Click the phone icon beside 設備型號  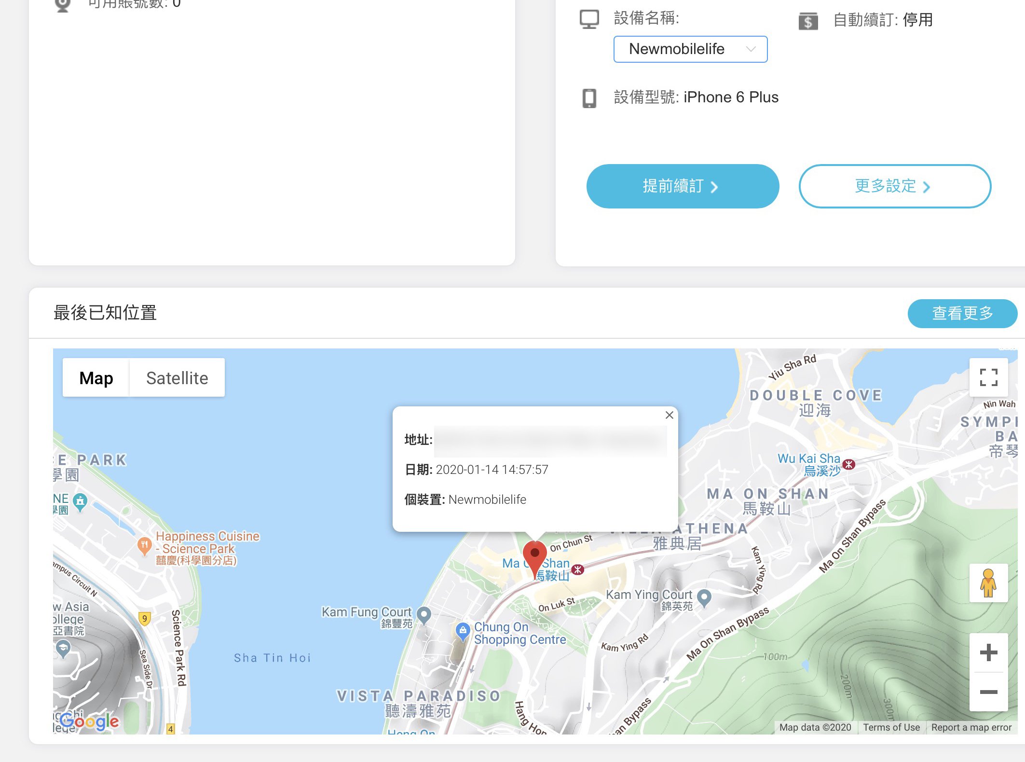[x=589, y=98]
